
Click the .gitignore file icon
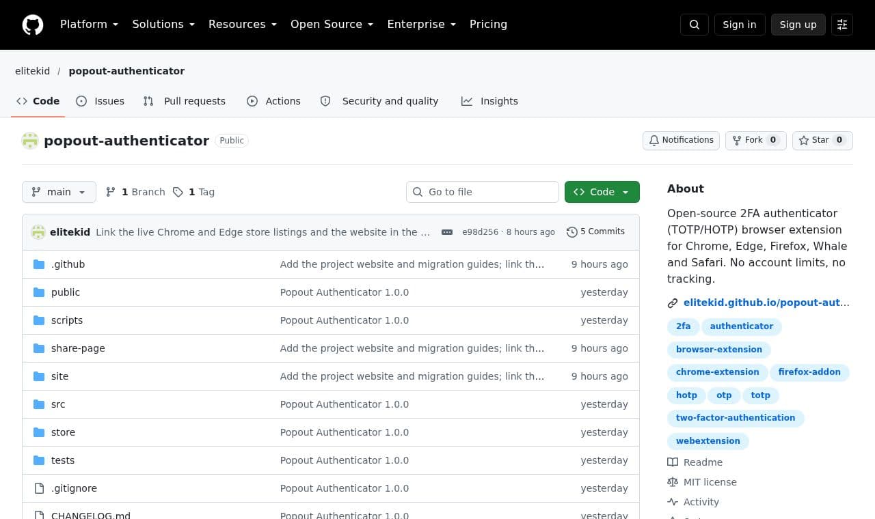pyautogui.click(x=39, y=488)
